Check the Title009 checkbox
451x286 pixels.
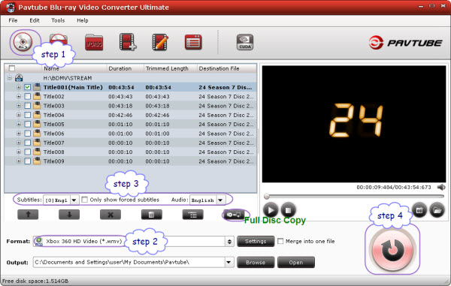click(28, 161)
